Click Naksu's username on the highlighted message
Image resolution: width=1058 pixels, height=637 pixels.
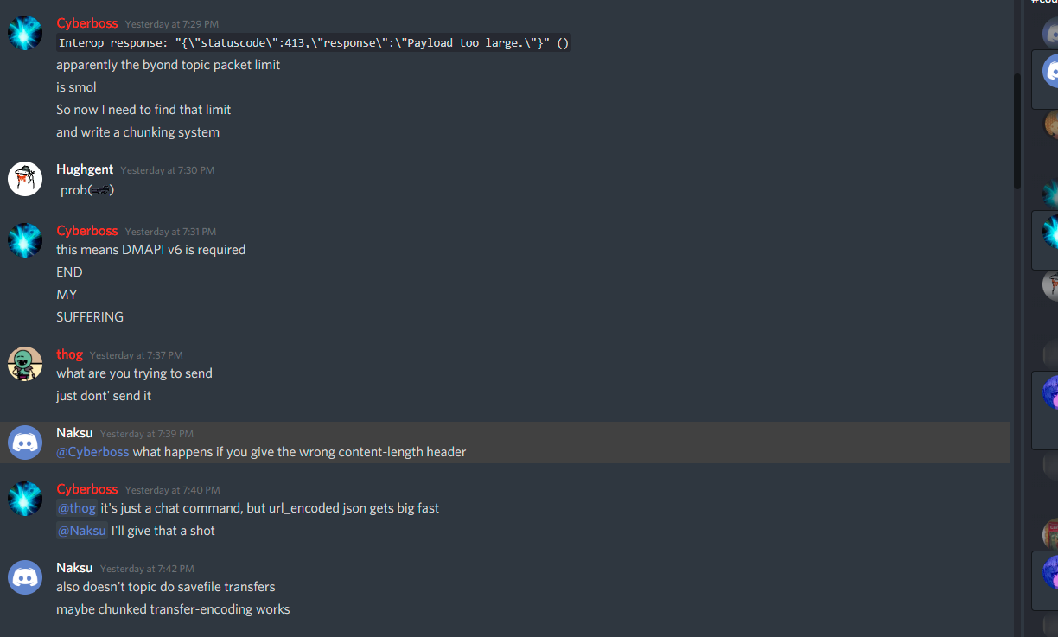[x=74, y=432]
